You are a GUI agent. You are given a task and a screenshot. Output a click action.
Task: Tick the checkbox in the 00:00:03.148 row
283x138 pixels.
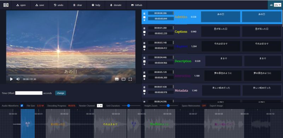pyautogui.click(x=144, y=47)
